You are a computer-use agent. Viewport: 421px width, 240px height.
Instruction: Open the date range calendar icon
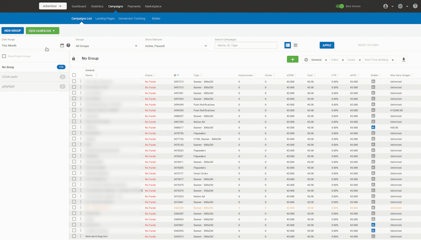click(x=62, y=45)
